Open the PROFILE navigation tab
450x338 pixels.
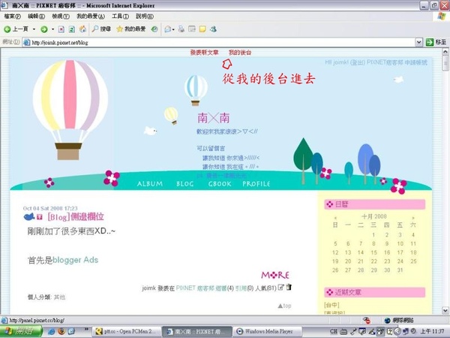click(256, 184)
